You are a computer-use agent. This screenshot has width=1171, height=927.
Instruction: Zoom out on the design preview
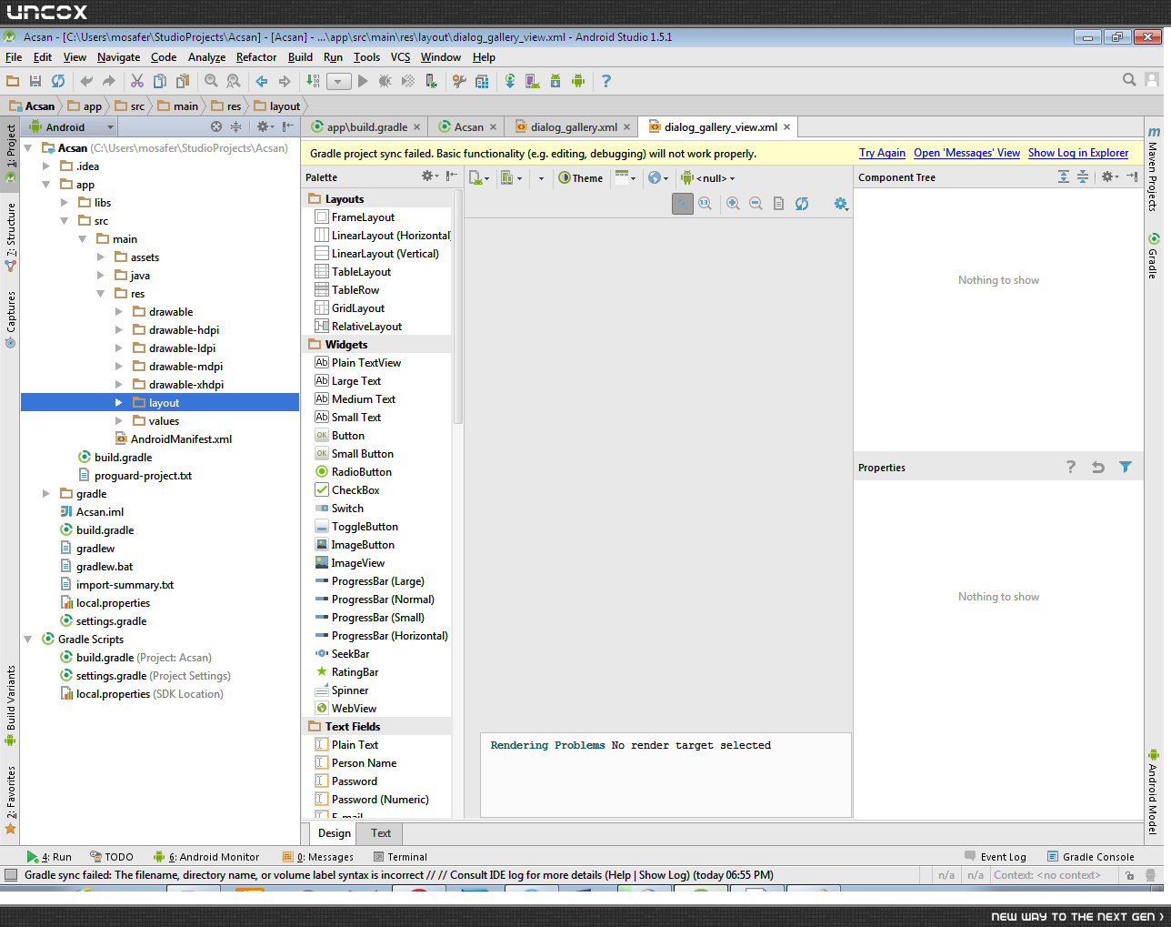click(756, 204)
